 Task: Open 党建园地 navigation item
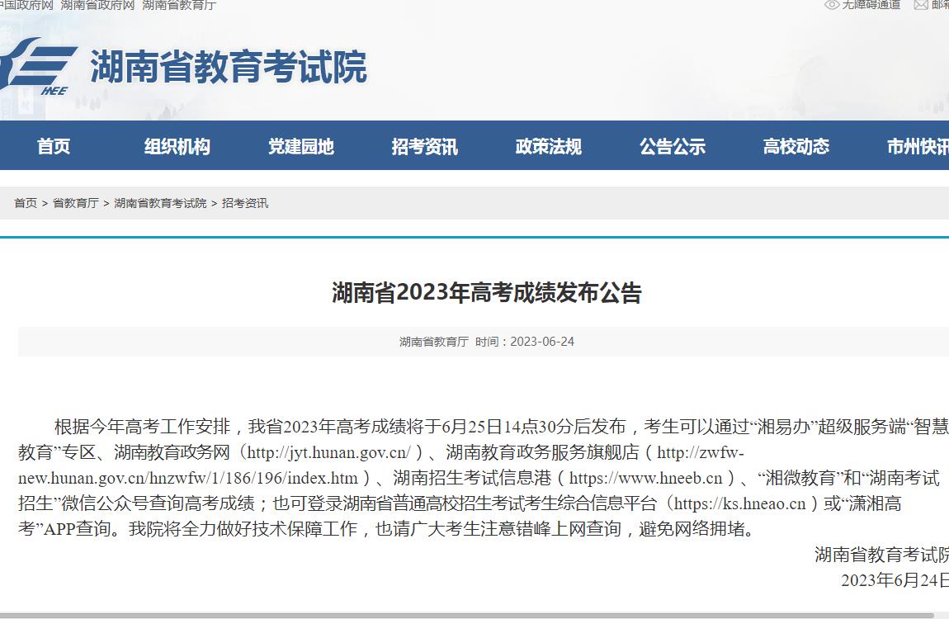[301, 146]
